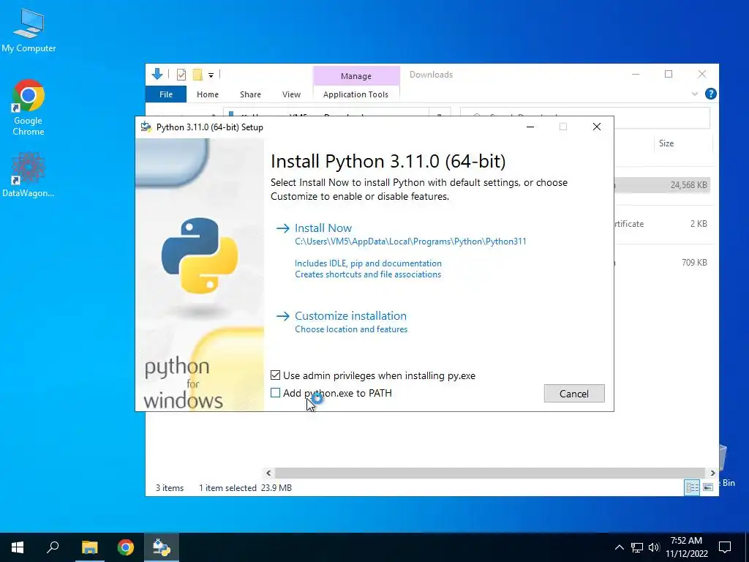Click the horizontal scrollbar left arrow
The image size is (749, 562).
[268, 473]
